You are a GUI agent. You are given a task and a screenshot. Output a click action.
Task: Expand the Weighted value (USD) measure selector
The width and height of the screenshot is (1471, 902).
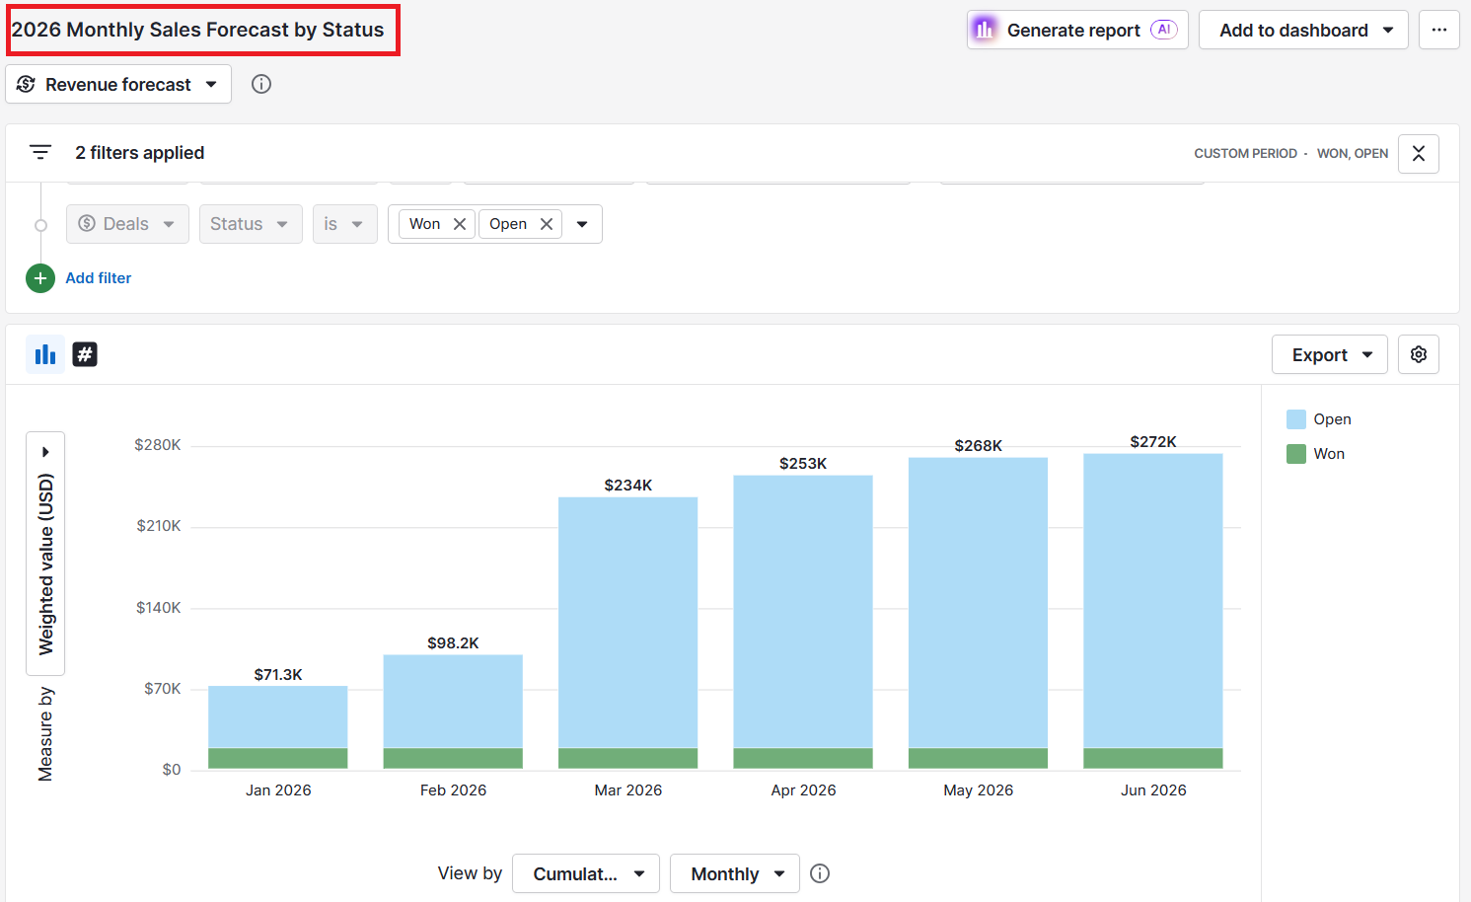(x=45, y=554)
